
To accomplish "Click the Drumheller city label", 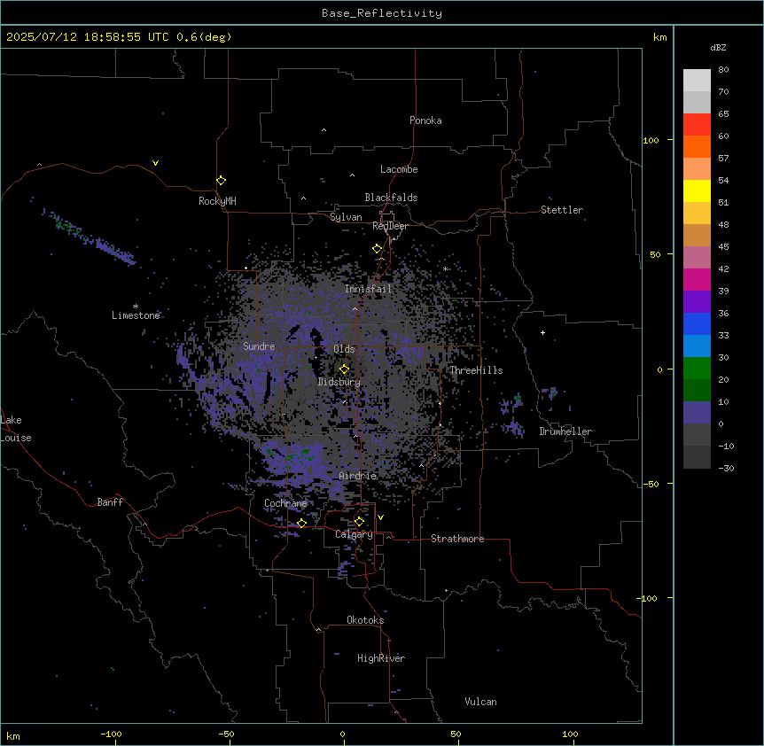I will 565,431.
